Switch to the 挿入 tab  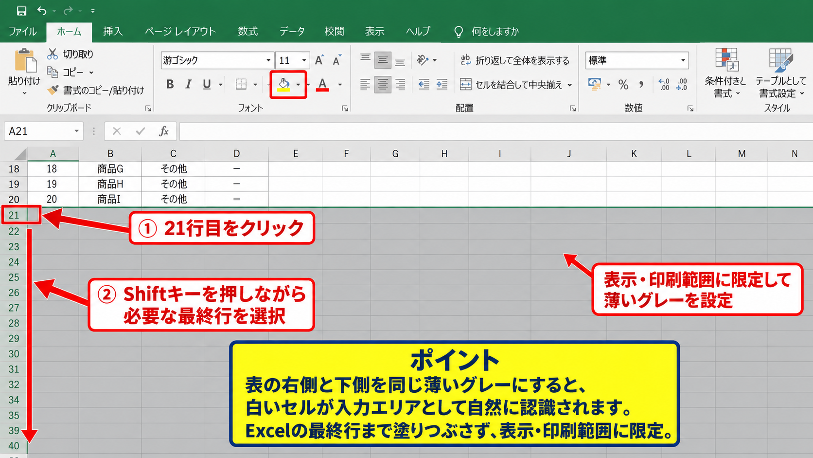click(113, 32)
